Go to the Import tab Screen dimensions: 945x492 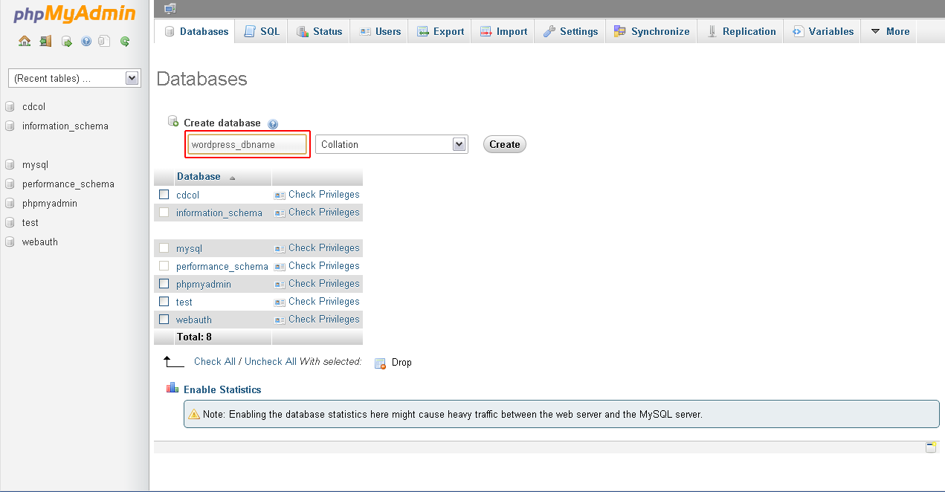[503, 31]
